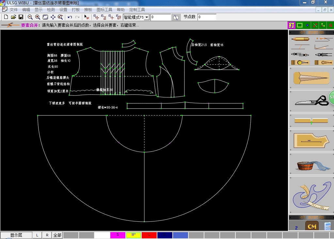Click the 显示层 button
Viewport: 334px width, 239px height.
click(x=16, y=235)
